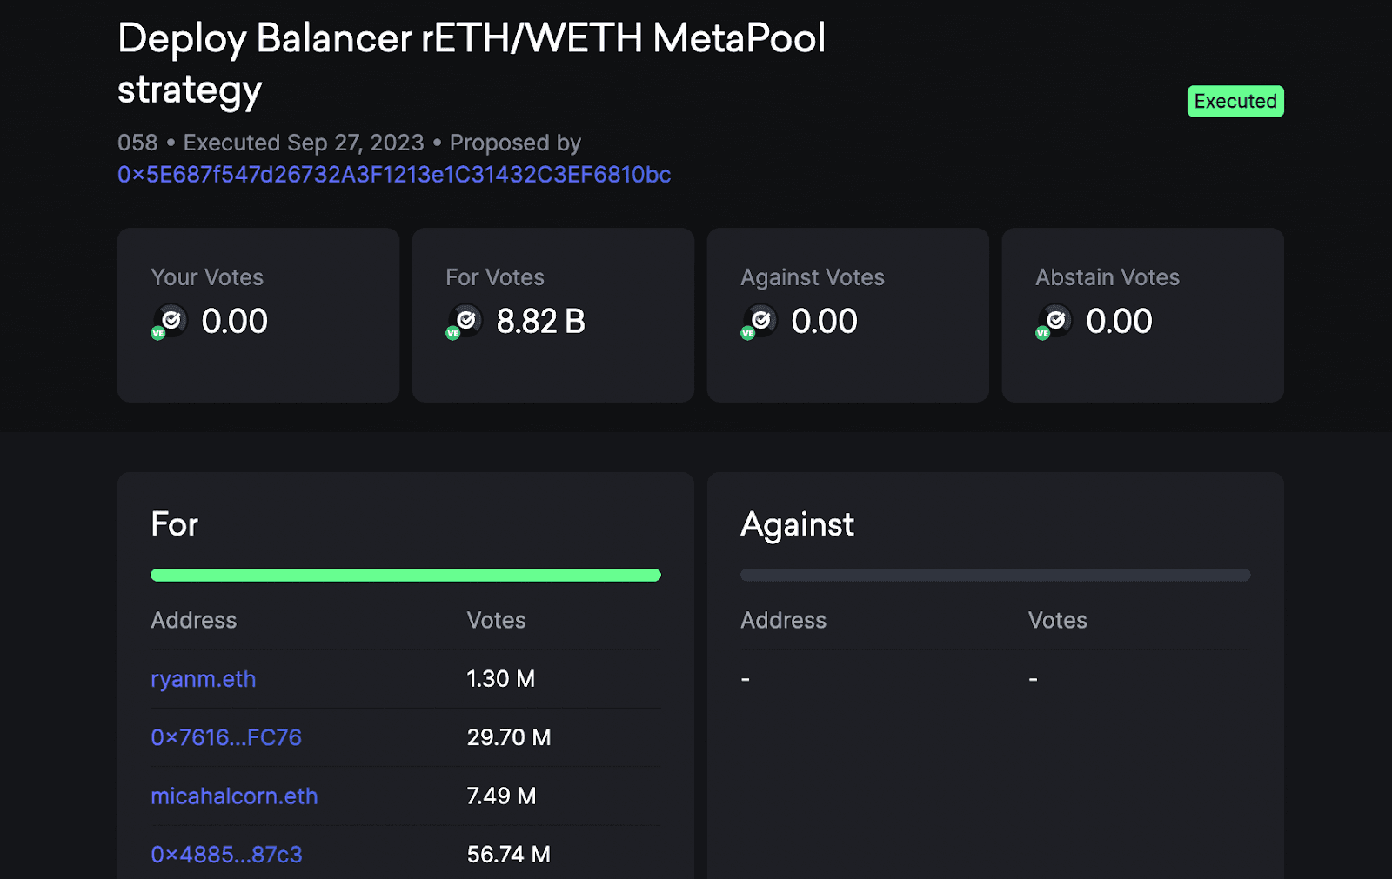Click the Against panel heading

coord(797,524)
